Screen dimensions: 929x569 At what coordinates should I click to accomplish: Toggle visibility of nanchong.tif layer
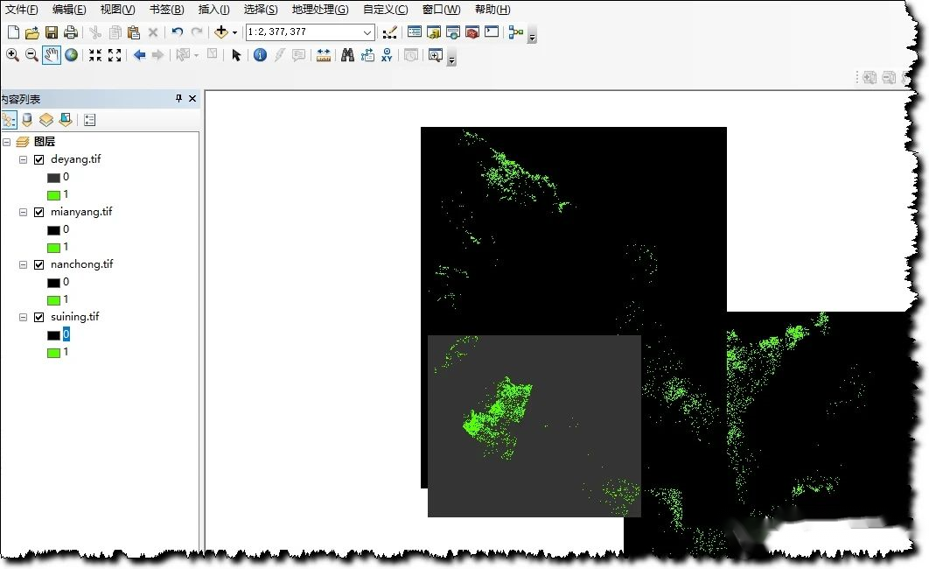pos(38,263)
